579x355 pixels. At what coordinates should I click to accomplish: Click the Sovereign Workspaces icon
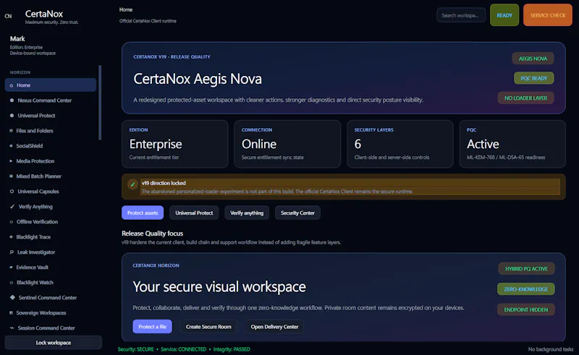11,312
